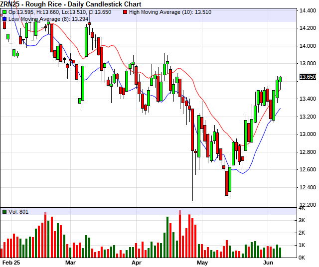Click the green Vol legend square
Screen dimensions: 319x267
(4, 212)
